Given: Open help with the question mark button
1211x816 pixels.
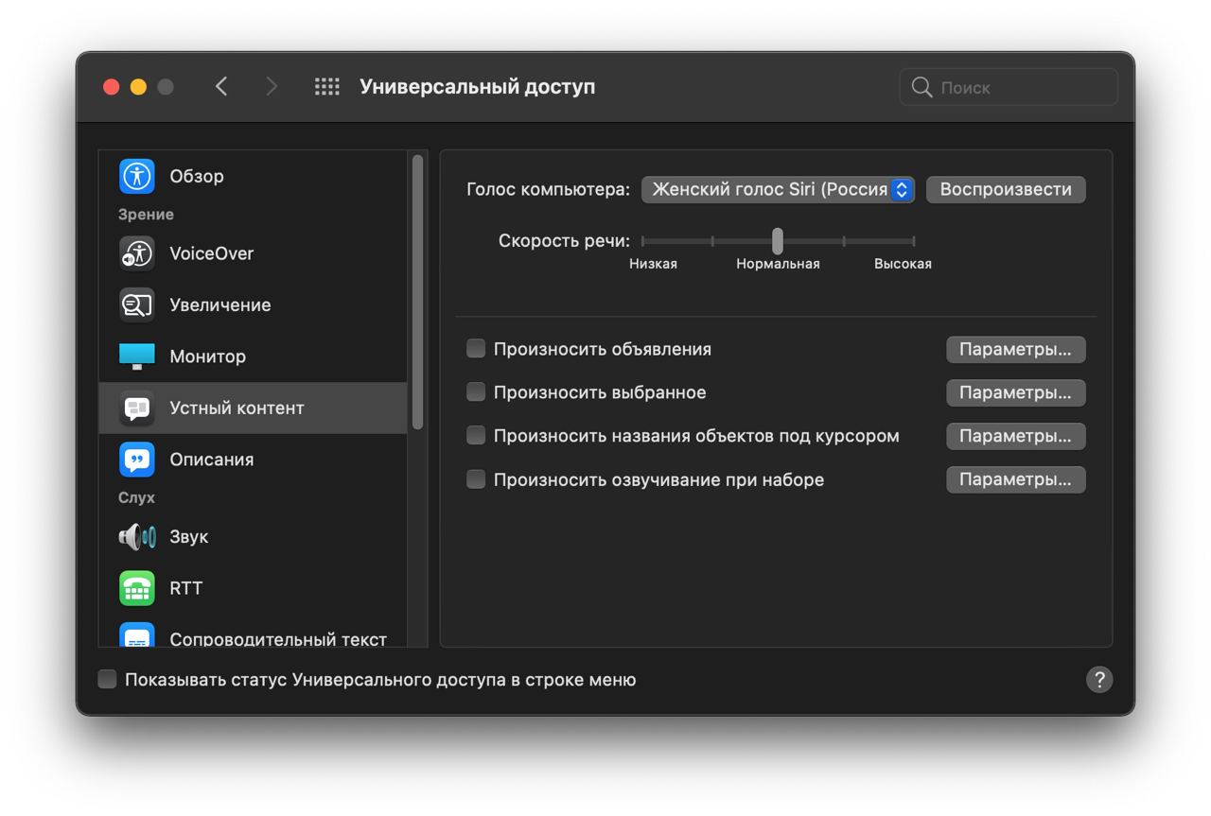Looking at the screenshot, I should pyautogui.click(x=1099, y=680).
